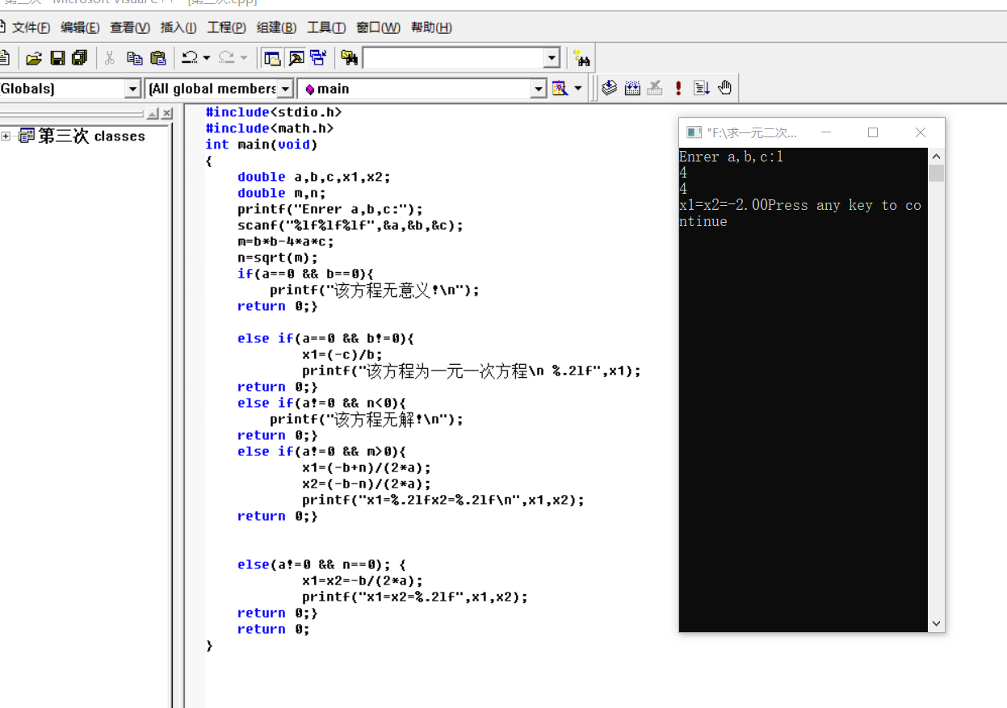
Task: Click the Save All icon
Action: click(x=79, y=58)
